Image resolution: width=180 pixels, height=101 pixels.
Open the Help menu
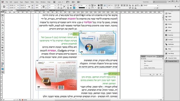(49, 2)
